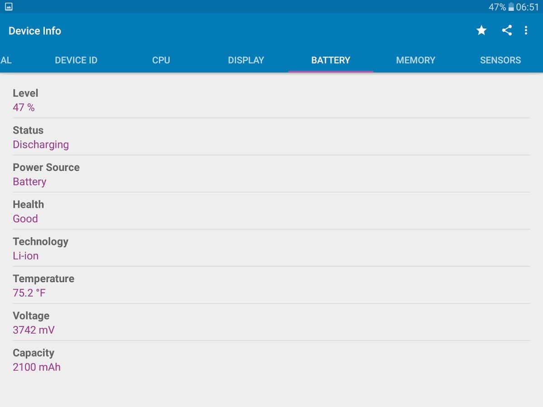The image size is (543, 407).
Task: Tap the image notification icon in status bar
Action: coord(9,7)
